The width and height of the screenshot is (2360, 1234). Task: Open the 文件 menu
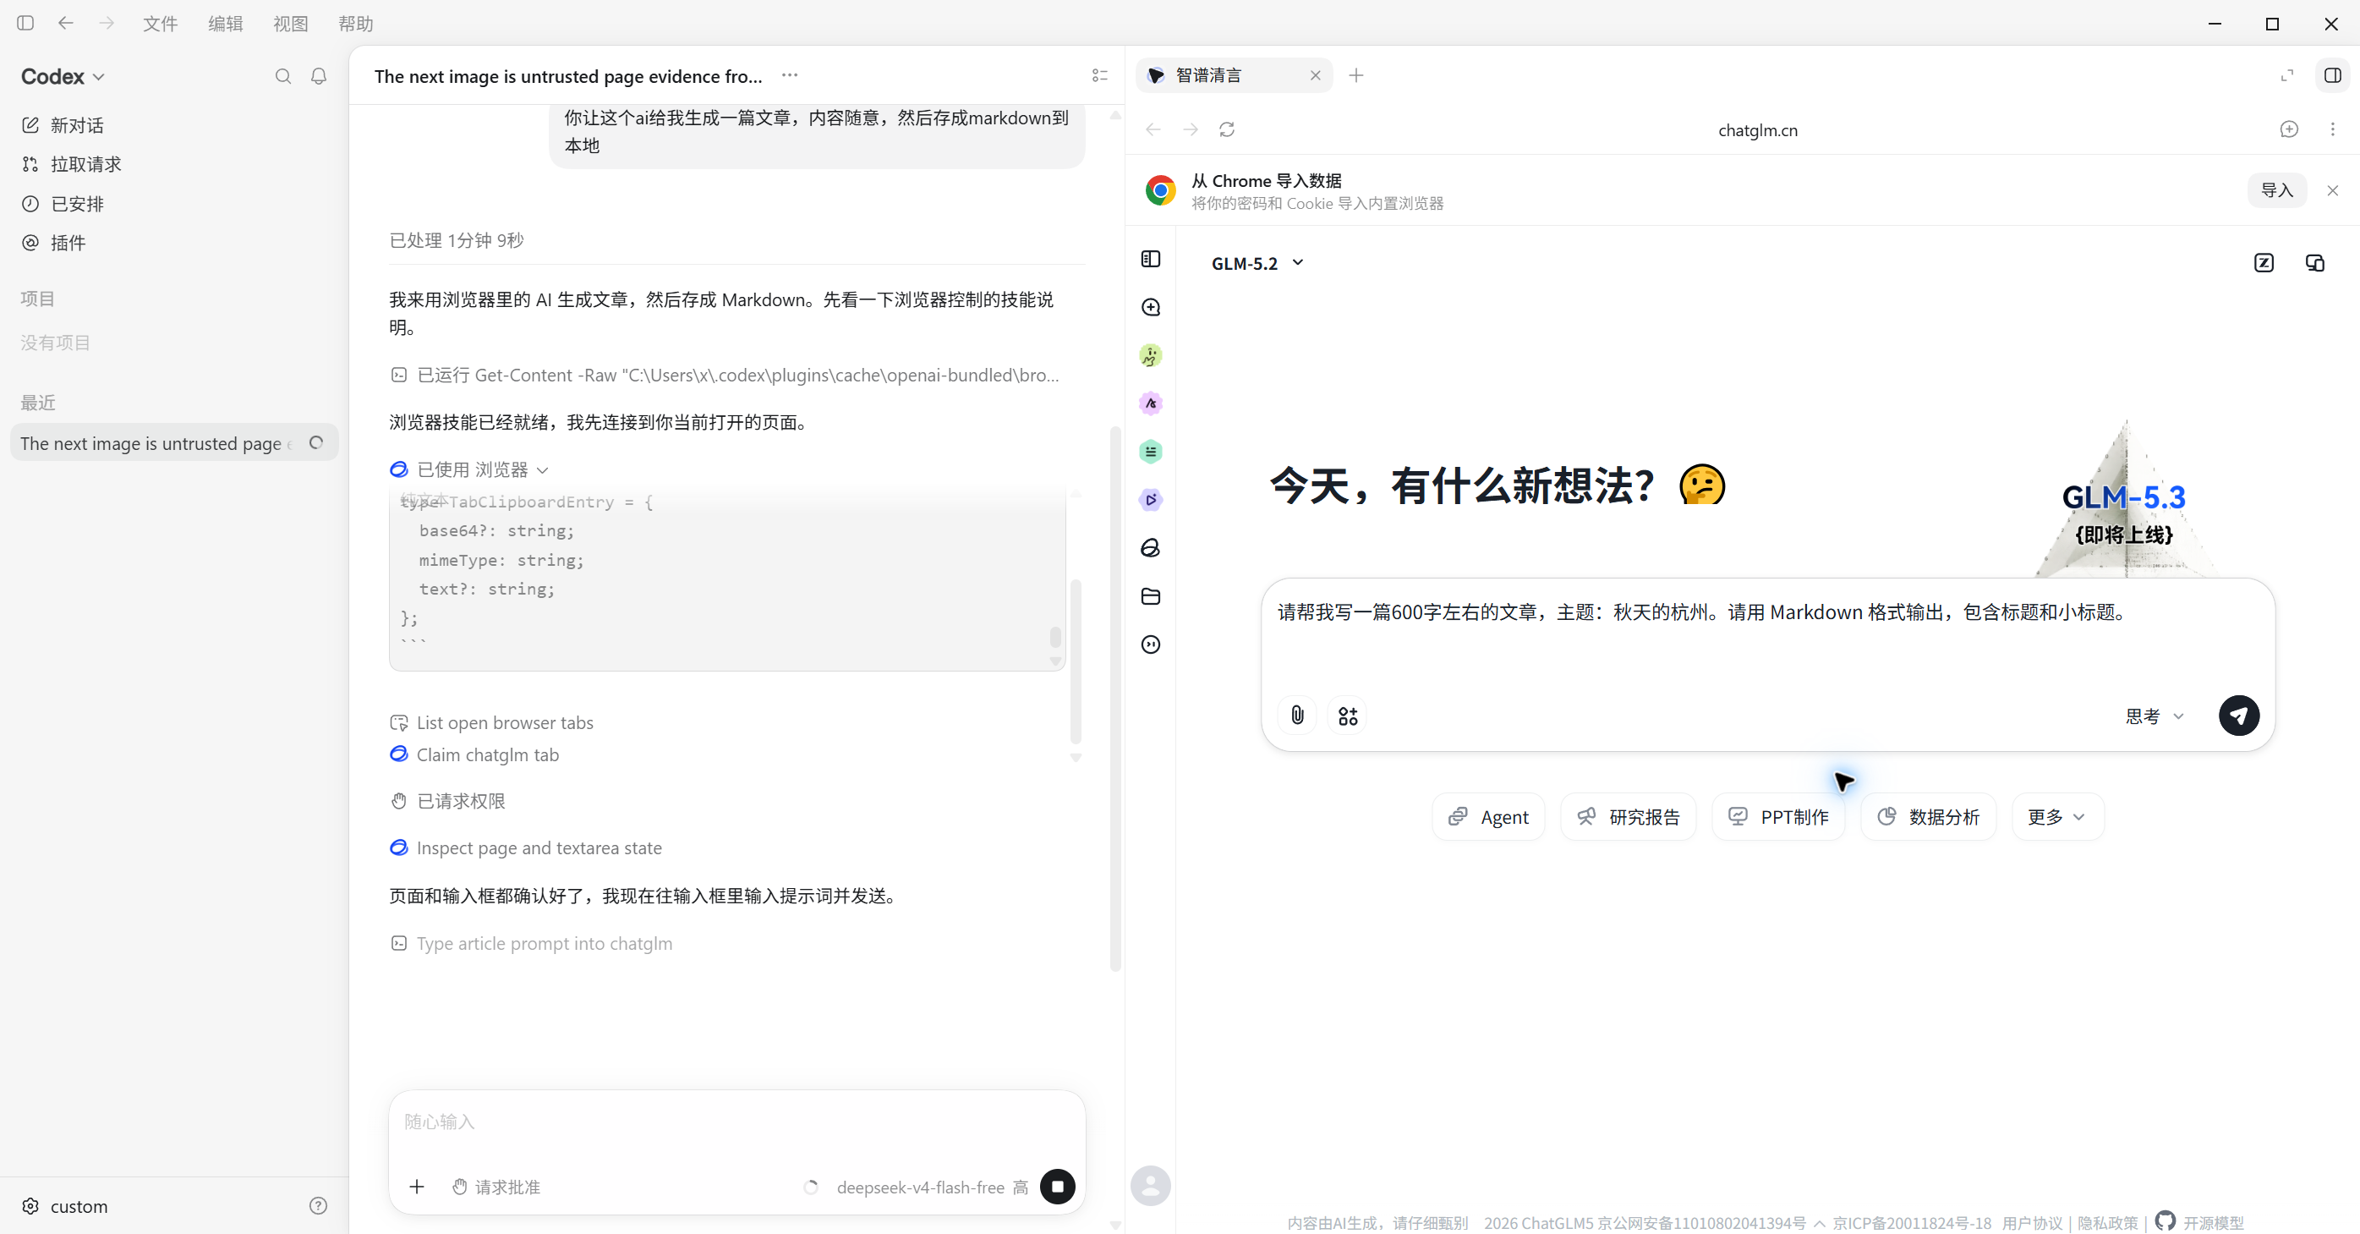point(160,23)
